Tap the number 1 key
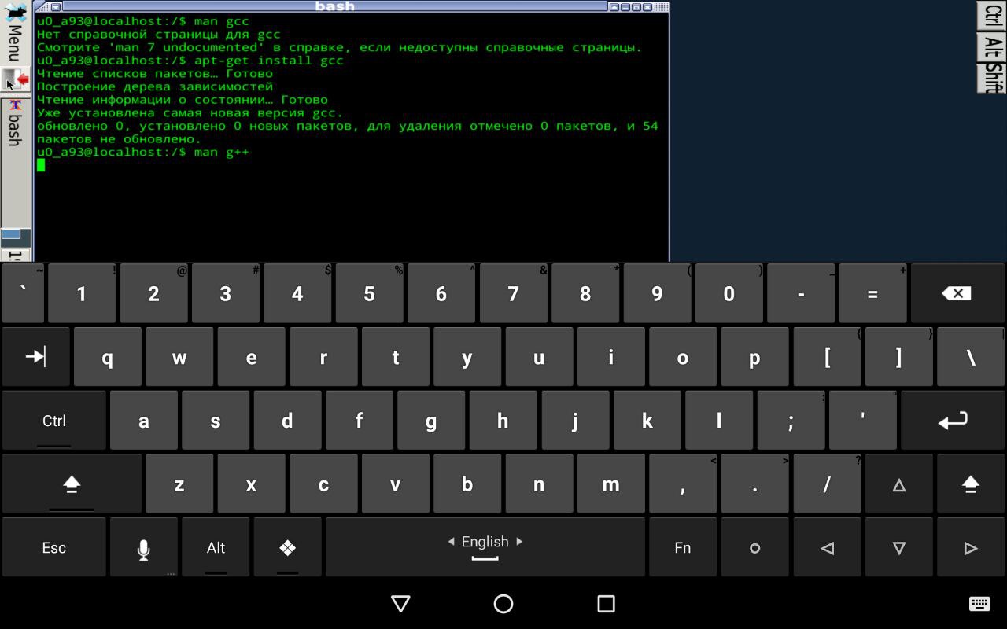1007x629 pixels. pos(82,294)
